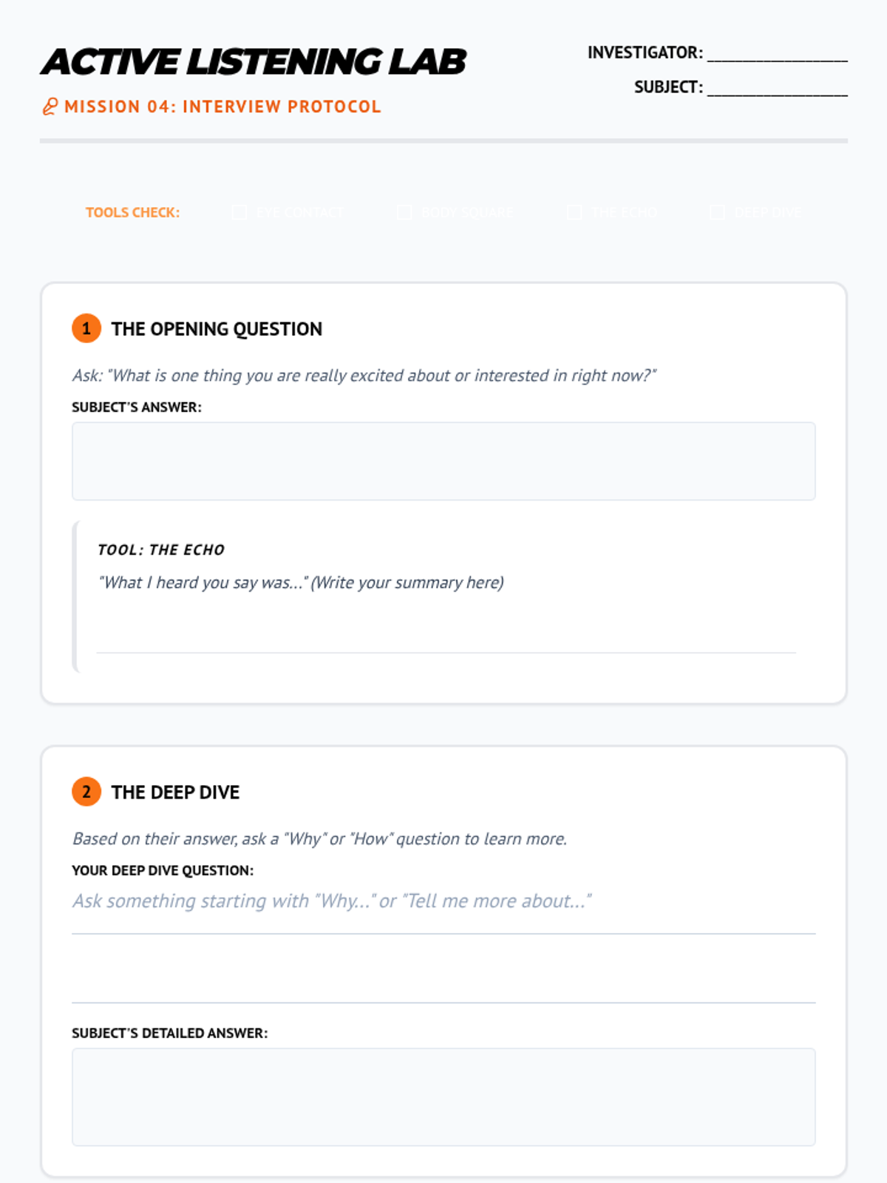Click the Subject's Detailed Answer box

click(x=443, y=1096)
